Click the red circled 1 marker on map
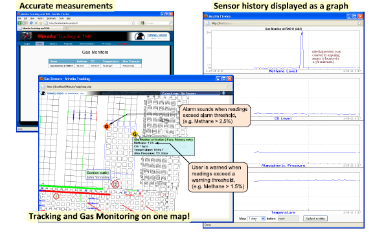This screenshot has height=235, width=373. 56,196
